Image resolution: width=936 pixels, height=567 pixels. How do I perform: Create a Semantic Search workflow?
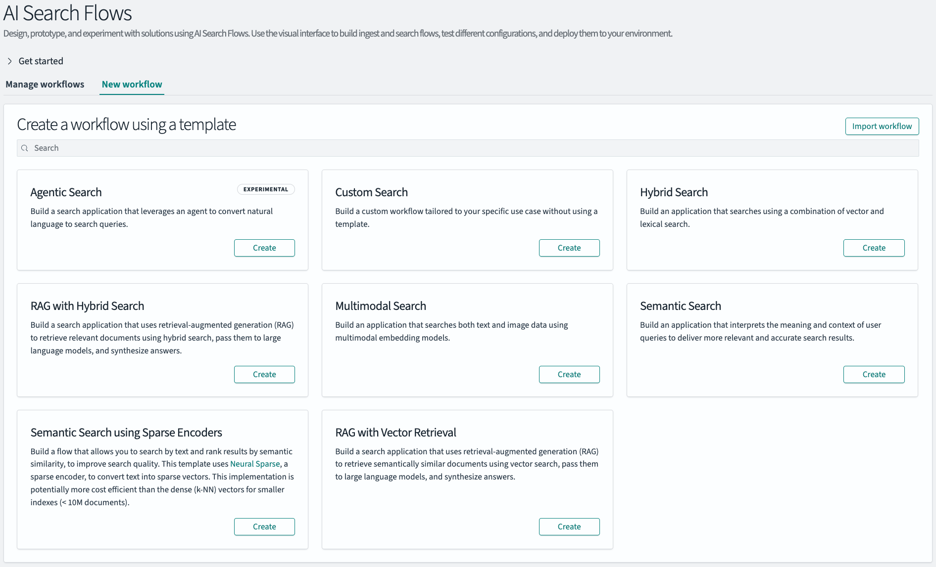(874, 374)
